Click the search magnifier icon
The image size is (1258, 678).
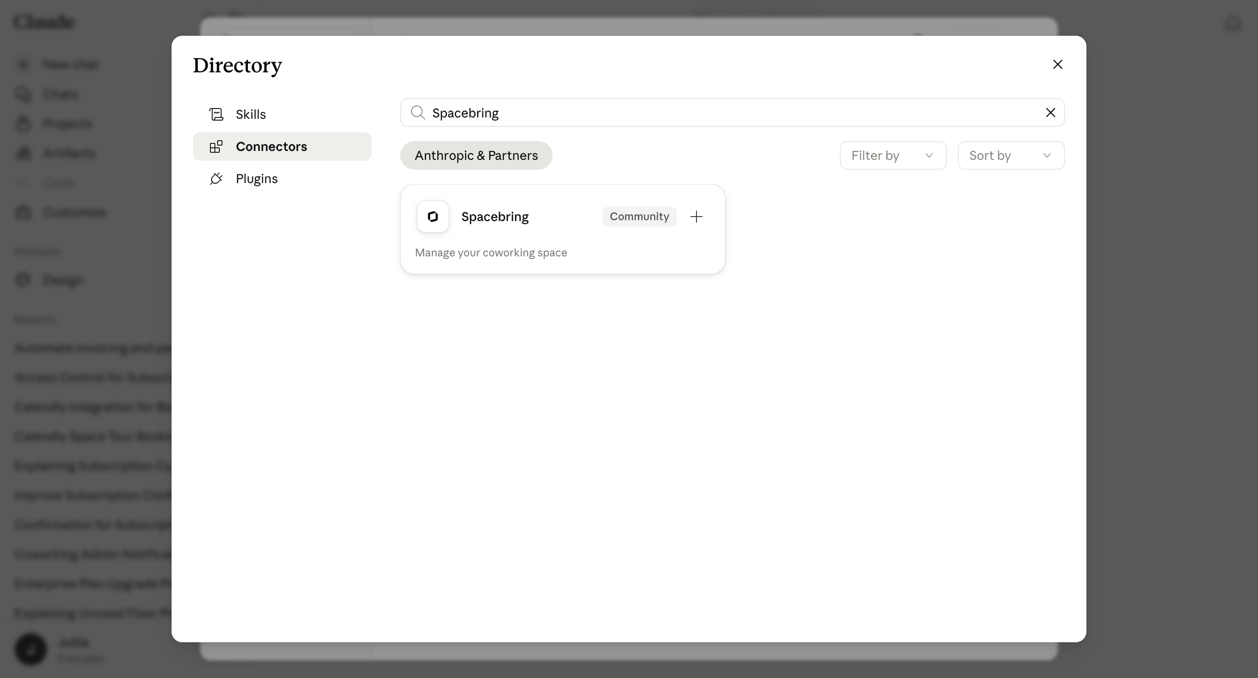point(418,113)
